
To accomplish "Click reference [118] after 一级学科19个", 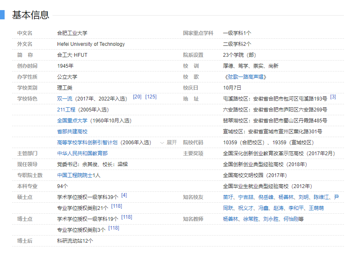I will coord(126,217).
